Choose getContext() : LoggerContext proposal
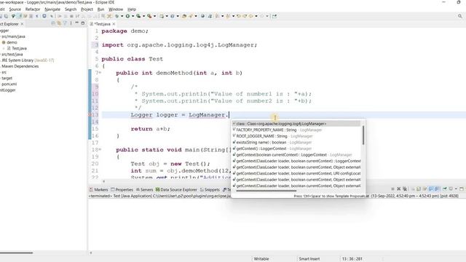 pyautogui.click(x=296, y=148)
